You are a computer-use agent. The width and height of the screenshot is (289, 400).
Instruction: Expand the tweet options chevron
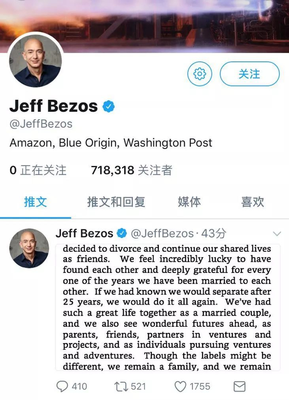(277, 234)
